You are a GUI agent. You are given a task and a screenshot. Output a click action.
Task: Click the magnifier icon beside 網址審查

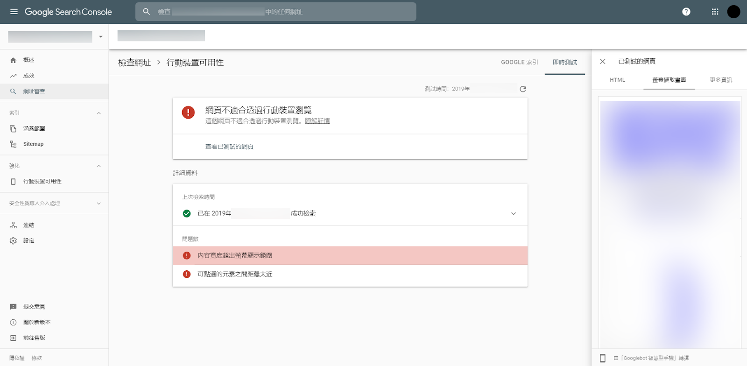point(13,91)
